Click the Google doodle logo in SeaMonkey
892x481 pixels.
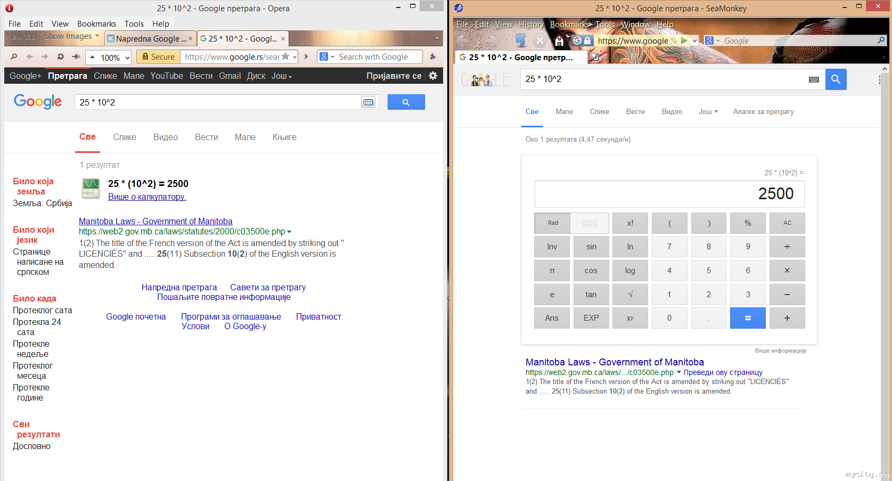pyautogui.click(x=485, y=80)
